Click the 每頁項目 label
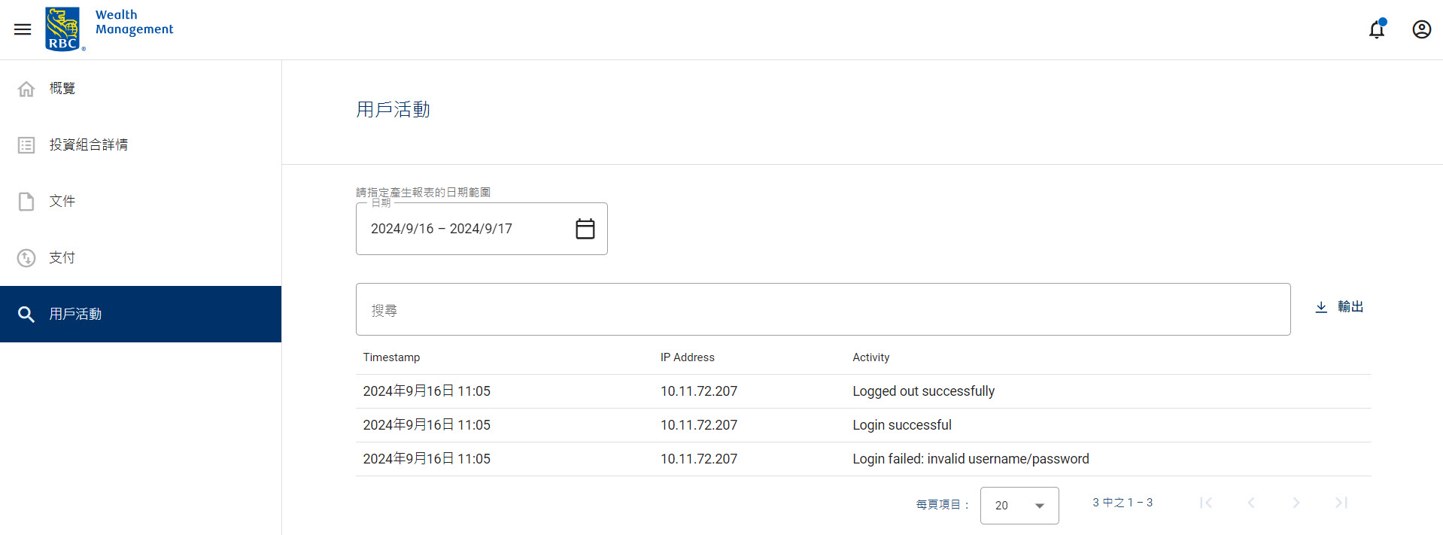Screen dimensions: 1443x535 point(942,505)
